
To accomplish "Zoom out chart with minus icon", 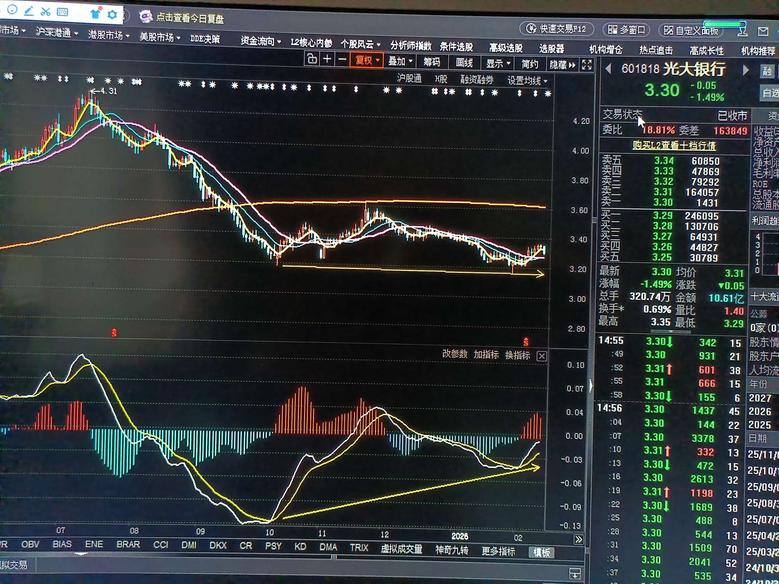I will click(342, 60).
